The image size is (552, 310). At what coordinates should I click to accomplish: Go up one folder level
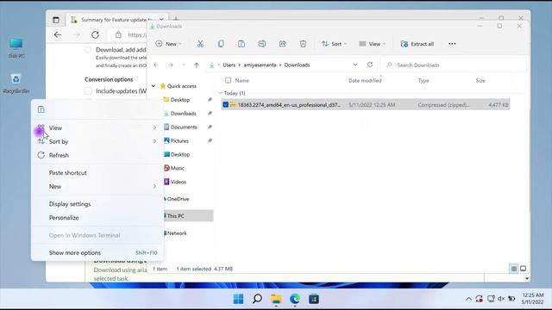click(x=197, y=65)
